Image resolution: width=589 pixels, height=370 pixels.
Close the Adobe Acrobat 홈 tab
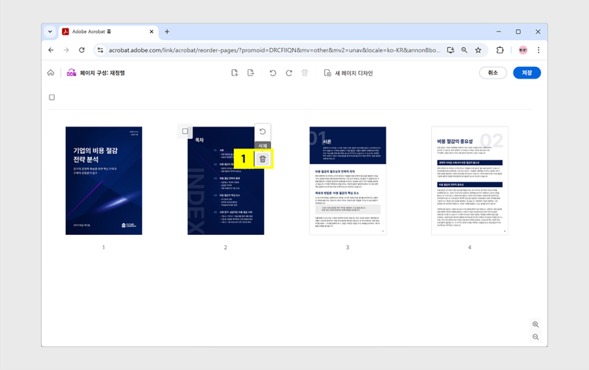[152, 31]
